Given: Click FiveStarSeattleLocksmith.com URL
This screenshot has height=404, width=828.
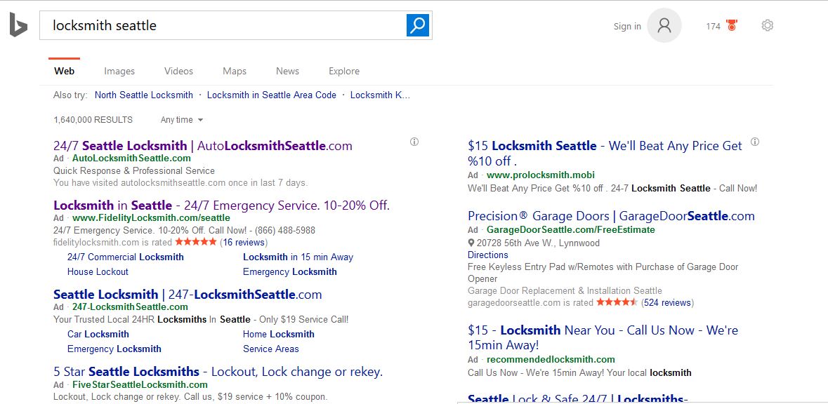Looking at the screenshot, I should 140,385.
